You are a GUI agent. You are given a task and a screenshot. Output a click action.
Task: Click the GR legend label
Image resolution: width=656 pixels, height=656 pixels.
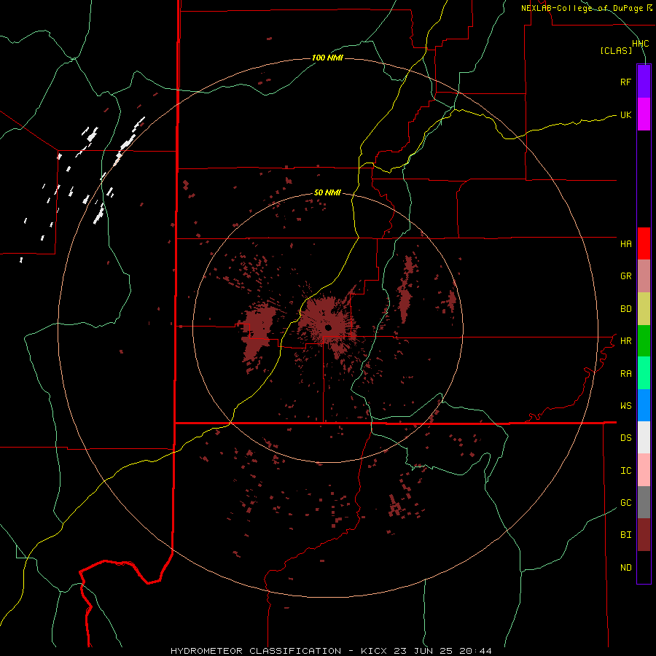(x=625, y=276)
